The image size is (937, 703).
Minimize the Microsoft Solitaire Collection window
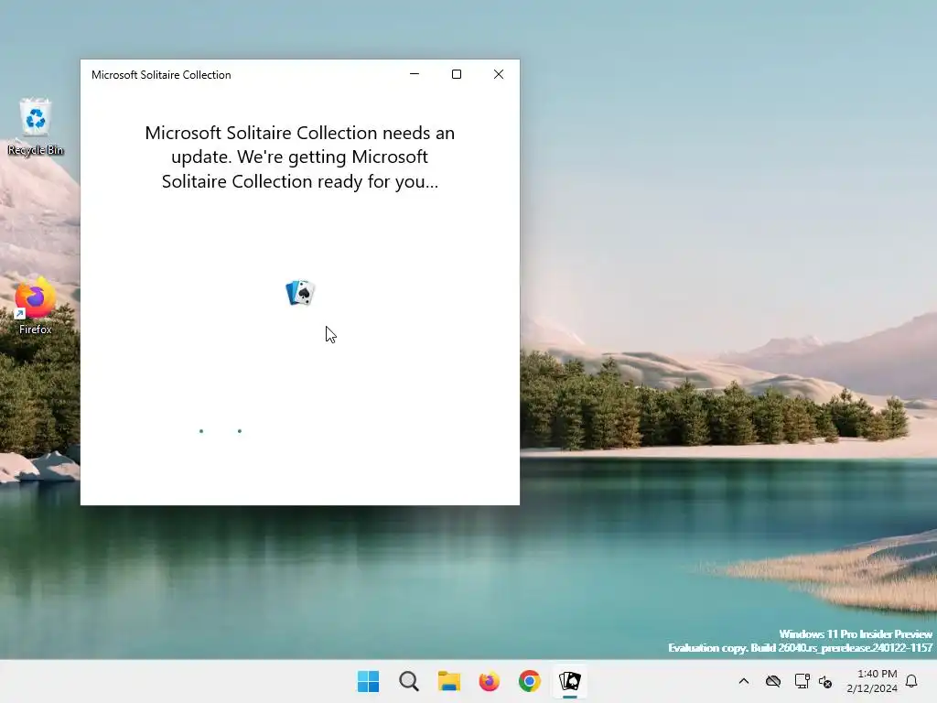pos(415,74)
